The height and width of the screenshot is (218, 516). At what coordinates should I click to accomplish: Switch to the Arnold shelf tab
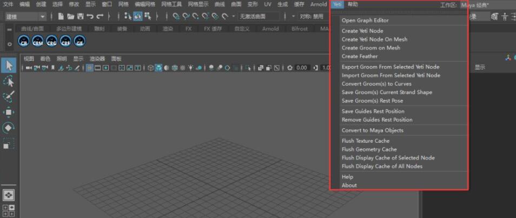(x=270, y=29)
